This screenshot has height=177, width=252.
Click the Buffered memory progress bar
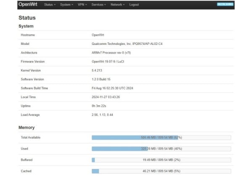(161, 160)
